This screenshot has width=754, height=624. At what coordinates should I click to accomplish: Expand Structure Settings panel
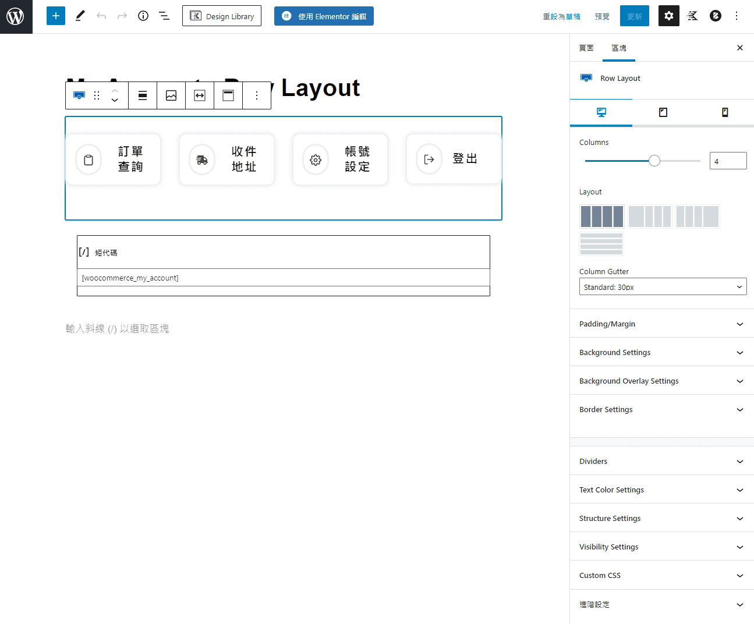point(662,518)
